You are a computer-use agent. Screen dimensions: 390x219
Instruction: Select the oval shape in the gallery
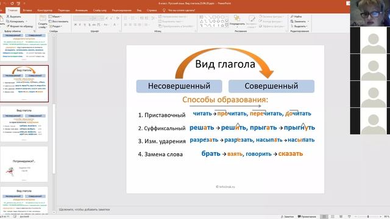click(218, 17)
